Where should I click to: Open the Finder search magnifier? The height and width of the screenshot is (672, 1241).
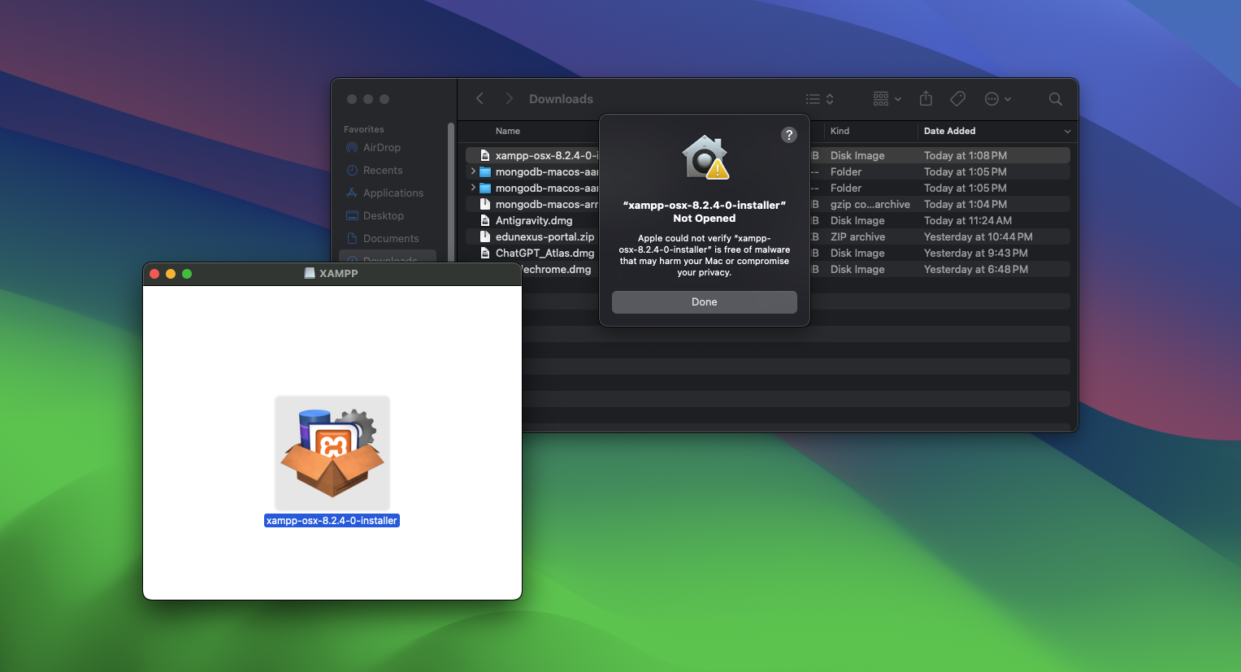click(1055, 99)
